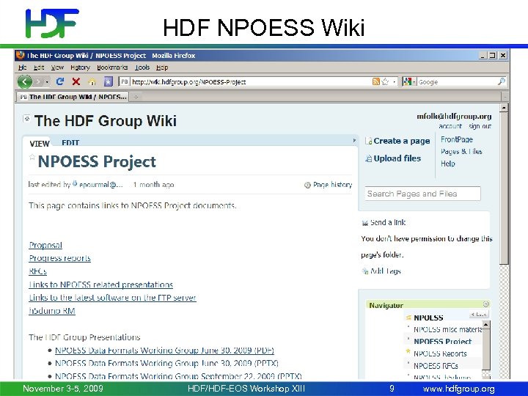Stop loading with the red X icon

tap(76, 81)
